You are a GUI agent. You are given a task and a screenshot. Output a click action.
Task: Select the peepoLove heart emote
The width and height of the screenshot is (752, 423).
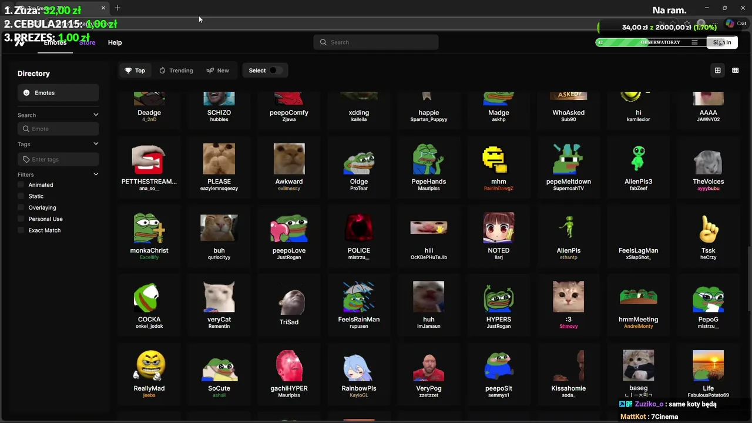(x=289, y=229)
